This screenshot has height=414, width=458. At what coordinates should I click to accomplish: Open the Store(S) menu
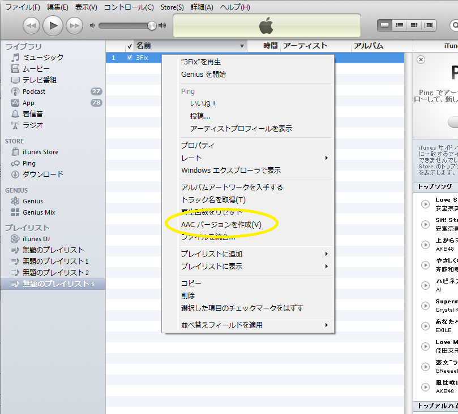(172, 7)
